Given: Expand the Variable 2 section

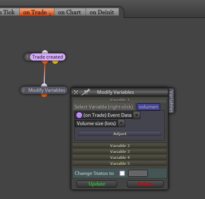Looking at the screenshot, I should point(119,146).
